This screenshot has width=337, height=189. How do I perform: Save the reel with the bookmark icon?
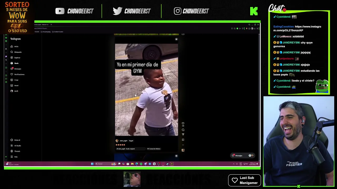(x=183, y=140)
